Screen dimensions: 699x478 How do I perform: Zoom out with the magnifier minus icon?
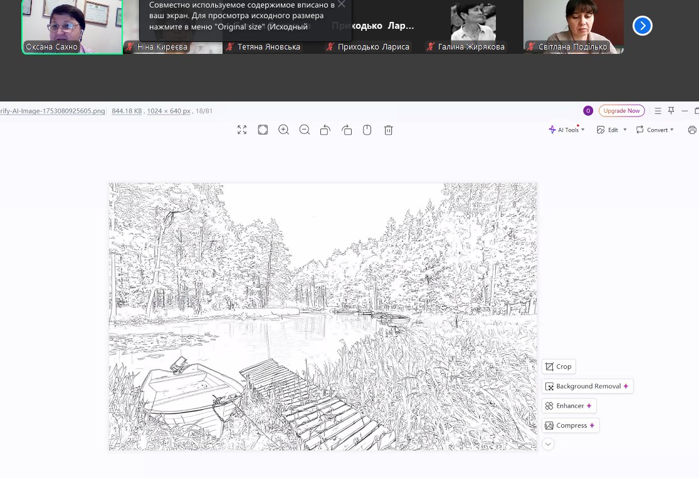[x=305, y=130]
